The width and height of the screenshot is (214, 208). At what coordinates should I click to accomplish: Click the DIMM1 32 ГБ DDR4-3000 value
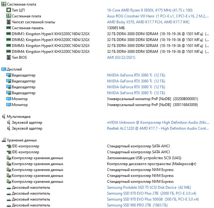[x=158, y=34]
